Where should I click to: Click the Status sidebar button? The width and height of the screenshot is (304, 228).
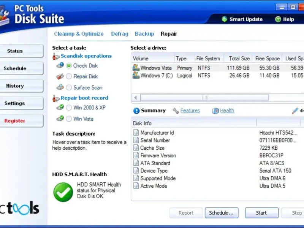tap(21, 51)
